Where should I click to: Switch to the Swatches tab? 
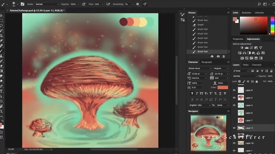[246, 12]
